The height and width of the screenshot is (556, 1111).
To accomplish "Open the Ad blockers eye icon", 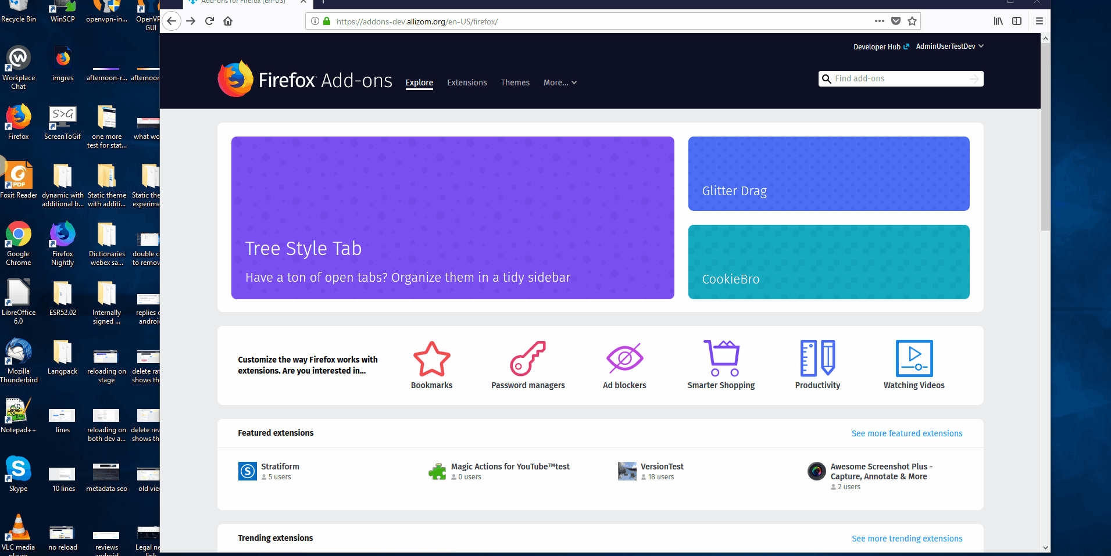I will pos(624,358).
